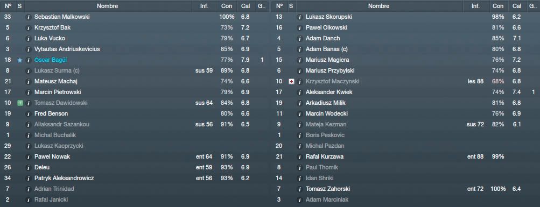Select the blue star icon on Óscar Bagüí's row
This screenshot has width=540, height=207.
[x=19, y=60]
